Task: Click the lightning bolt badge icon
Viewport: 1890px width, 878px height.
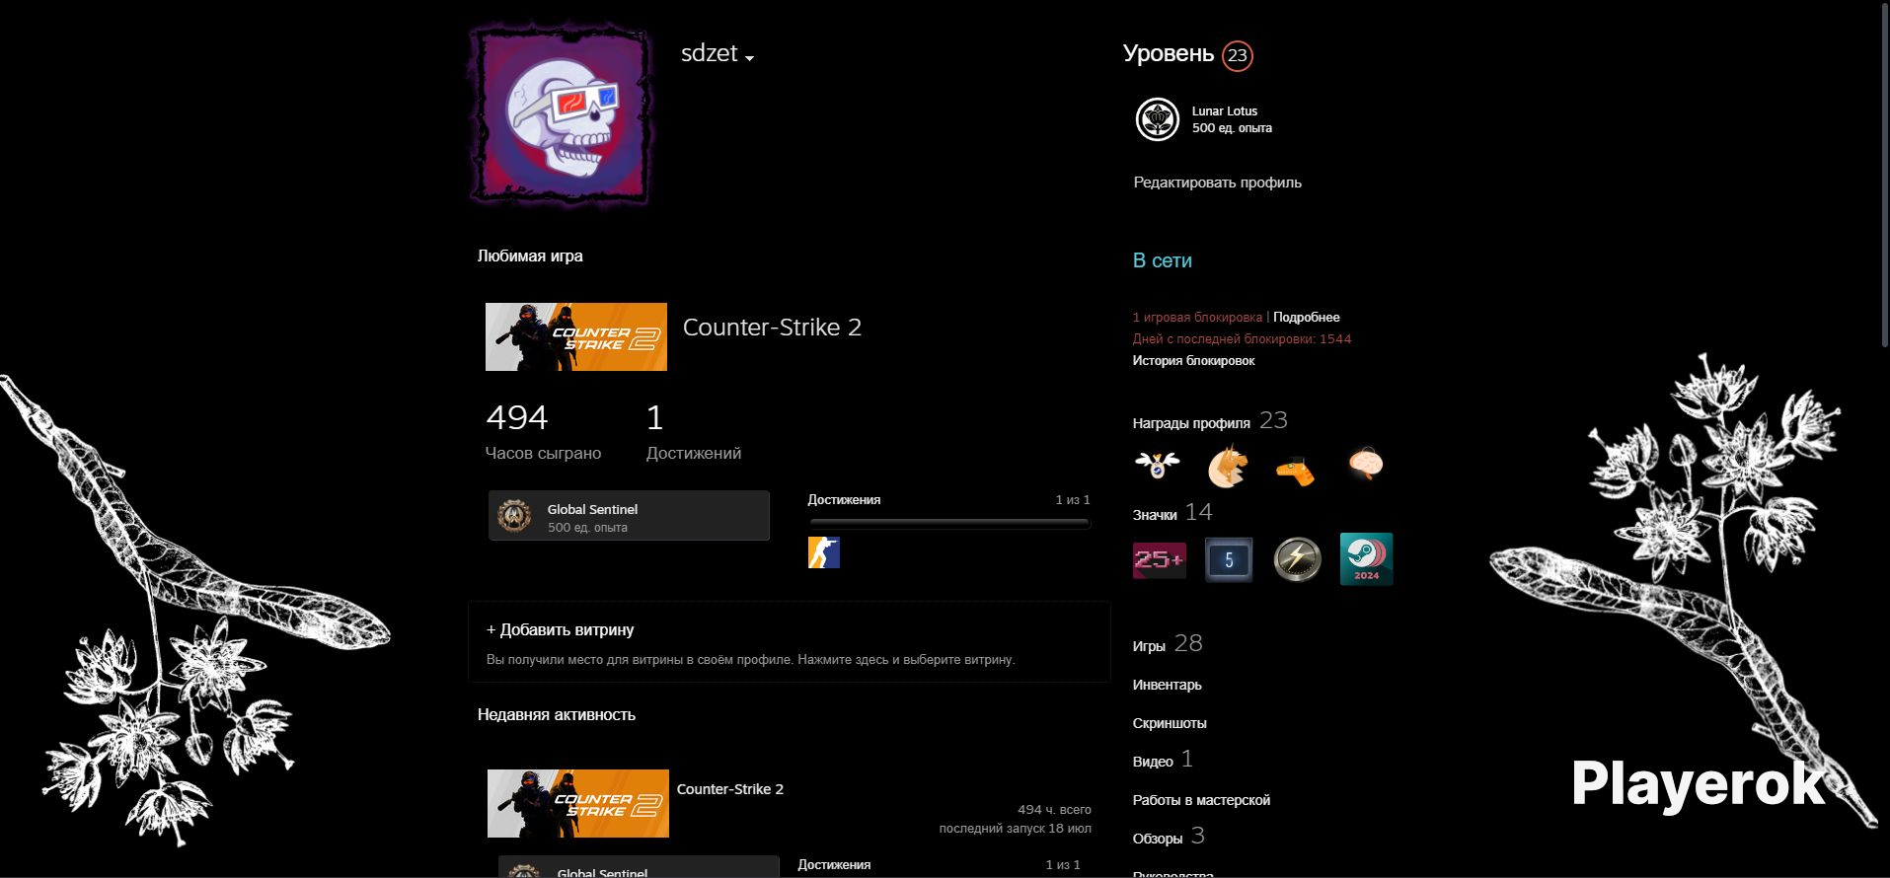Action: tap(1297, 559)
